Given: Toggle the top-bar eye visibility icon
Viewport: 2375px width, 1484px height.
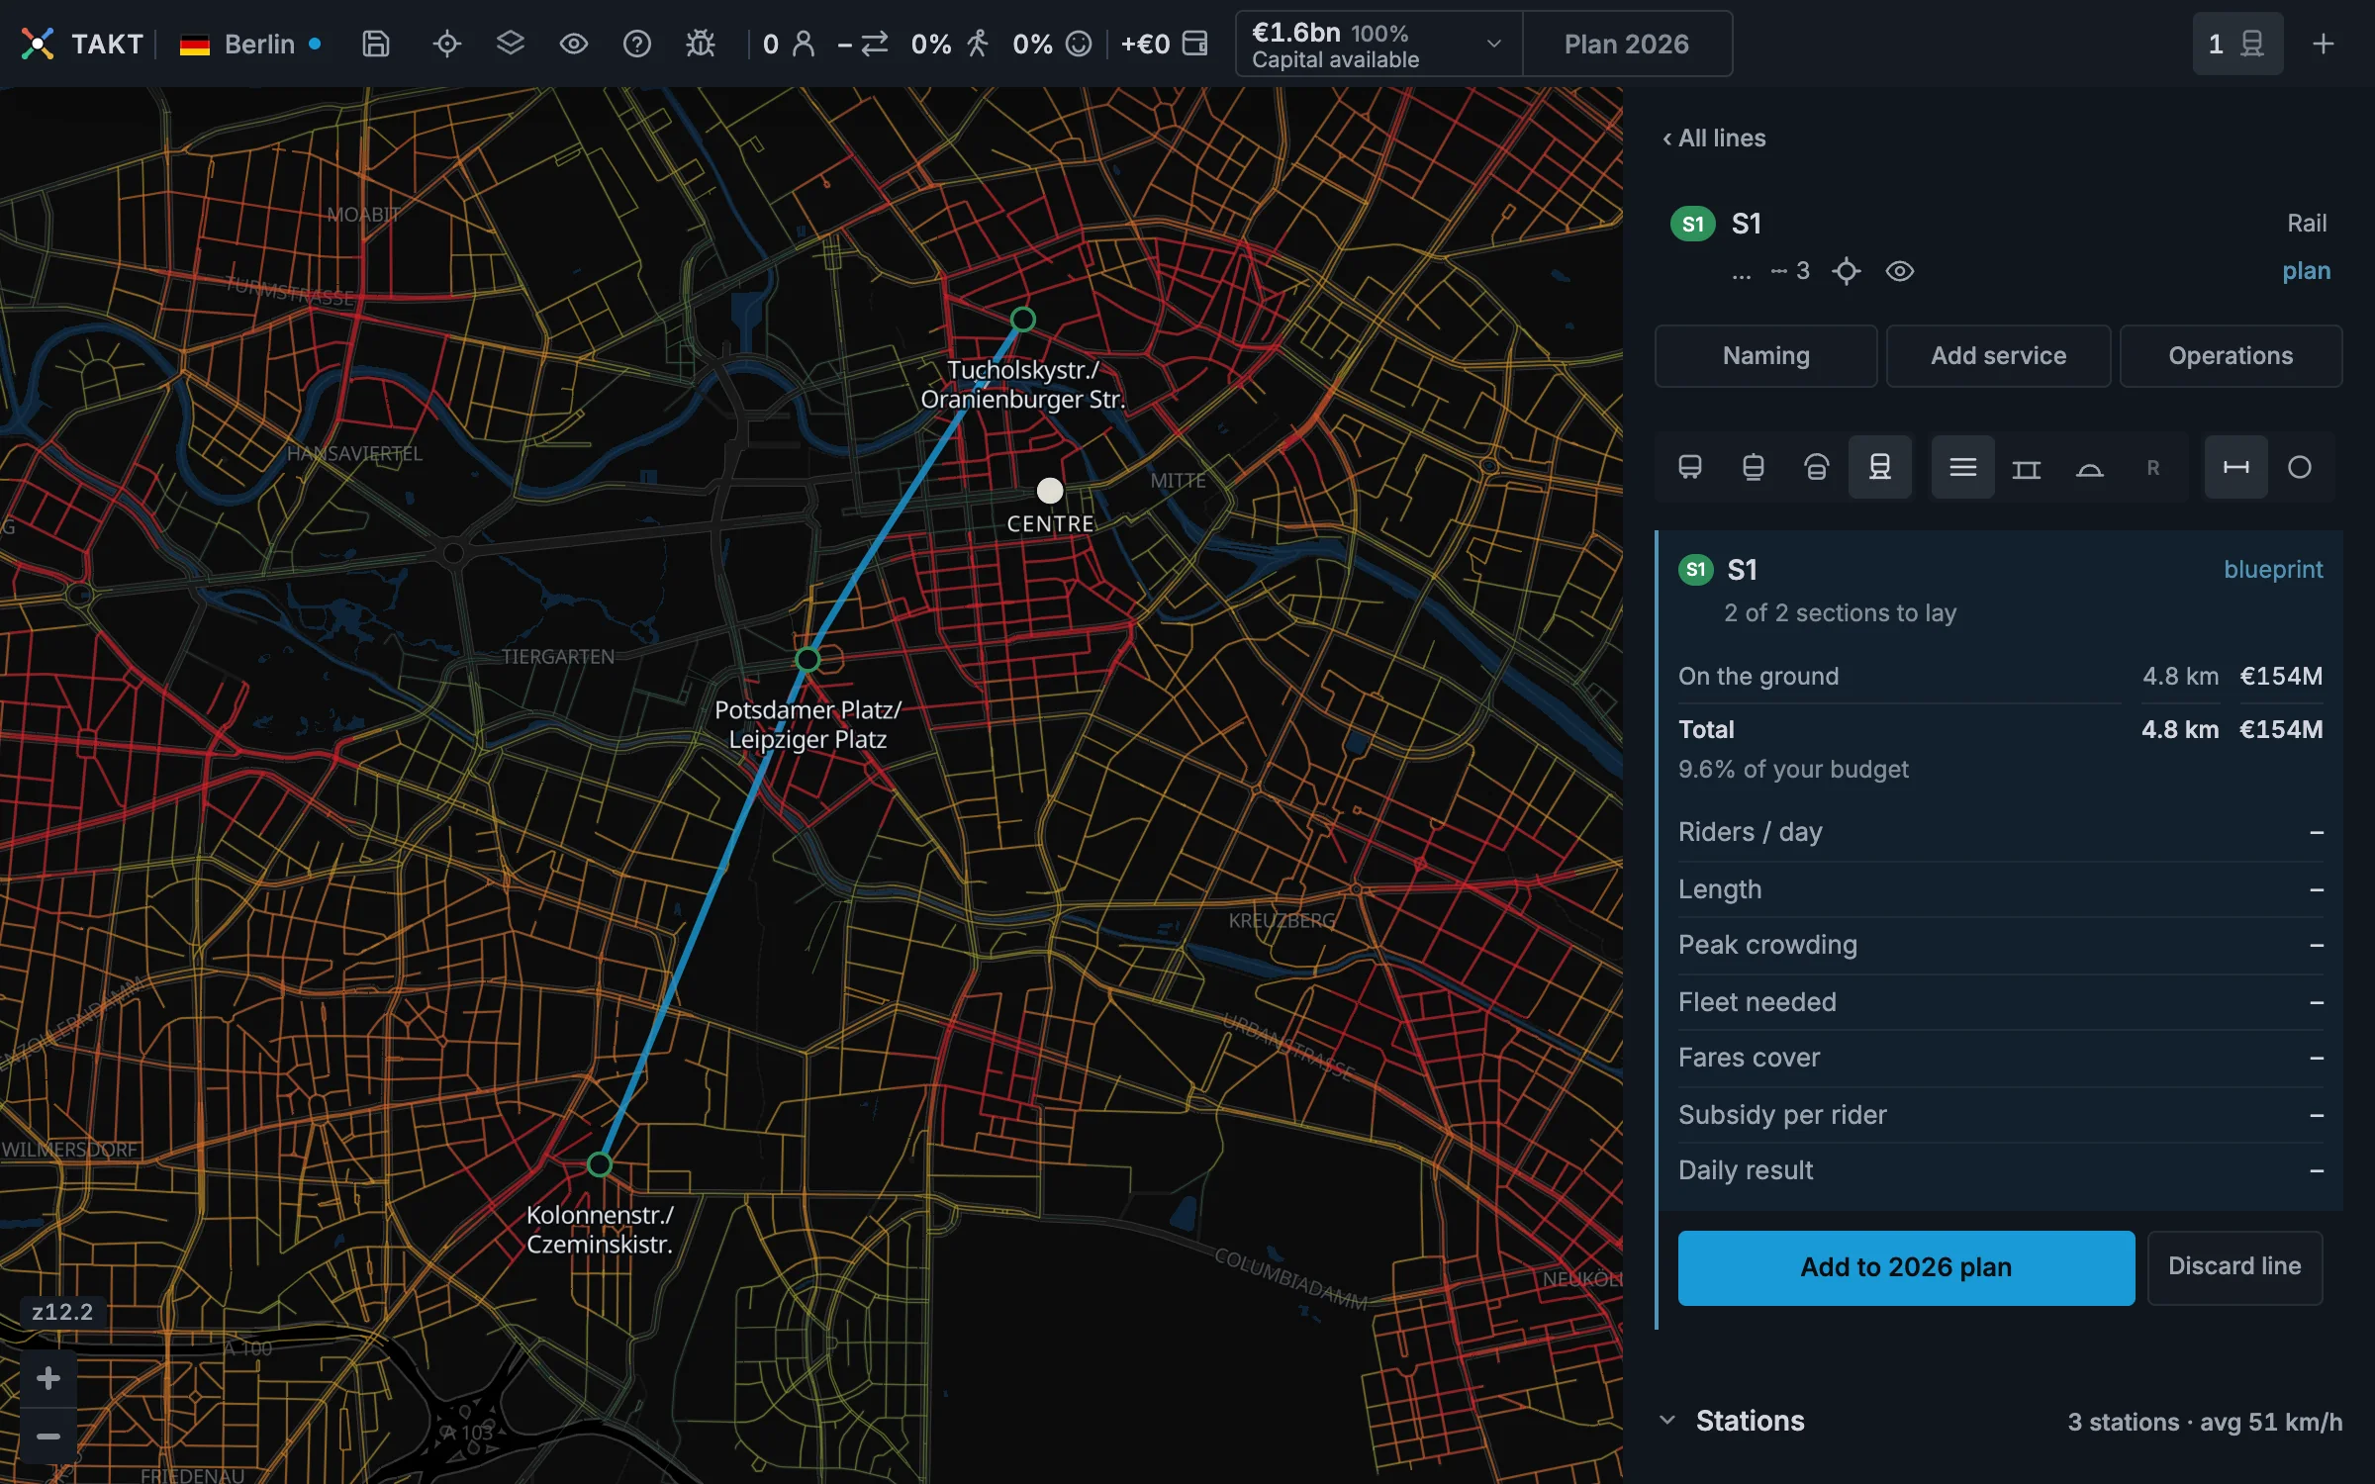Looking at the screenshot, I should 574,44.
